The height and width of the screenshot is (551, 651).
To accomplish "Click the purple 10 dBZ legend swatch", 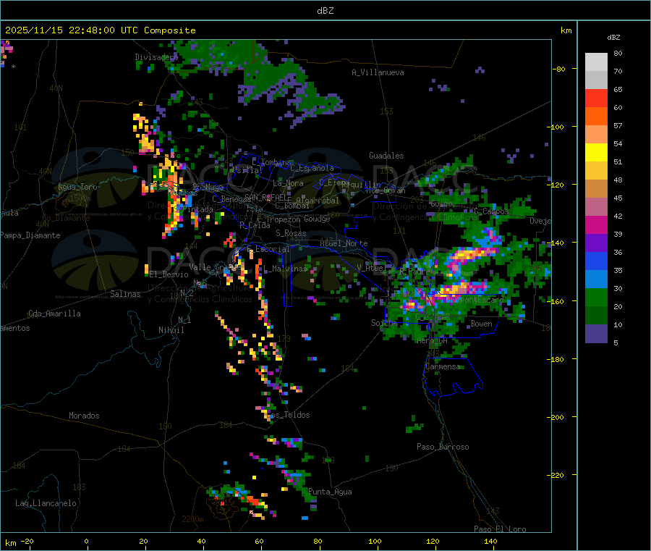I will tap(596, 334).
